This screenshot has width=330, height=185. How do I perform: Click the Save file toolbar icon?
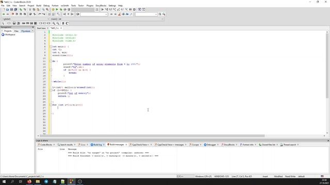pyautogui.click(x=11, y=9)
